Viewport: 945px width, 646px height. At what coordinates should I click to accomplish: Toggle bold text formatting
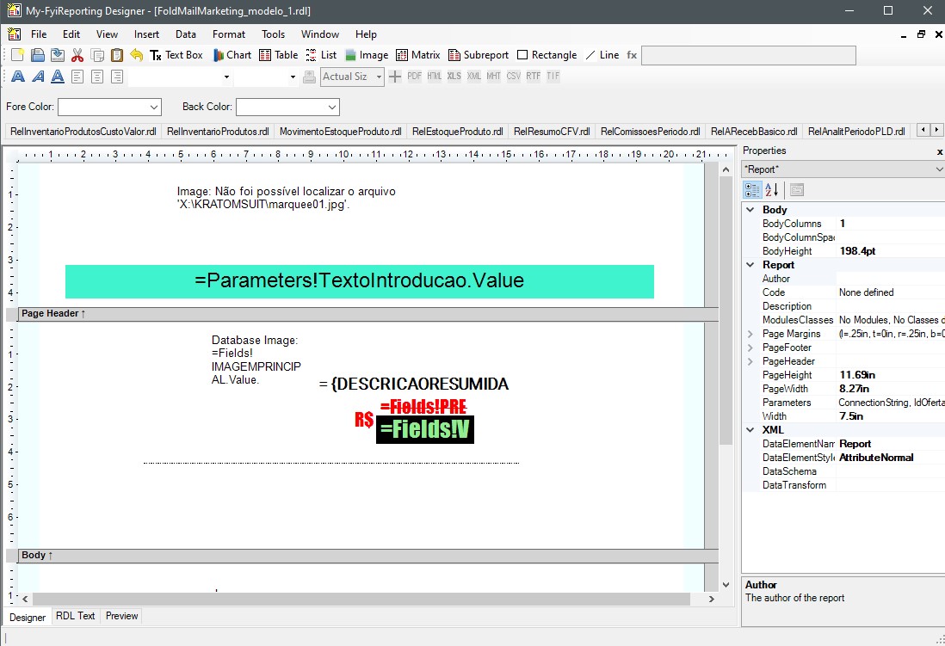click(18, 77)
